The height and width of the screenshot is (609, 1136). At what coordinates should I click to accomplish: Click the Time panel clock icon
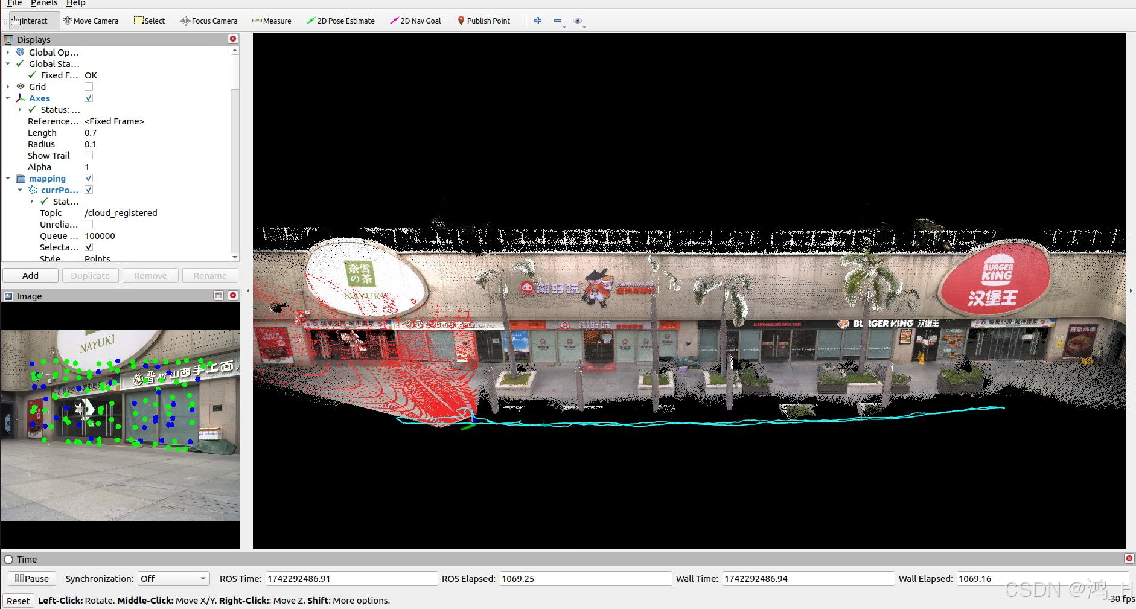[x=8, y=559]
